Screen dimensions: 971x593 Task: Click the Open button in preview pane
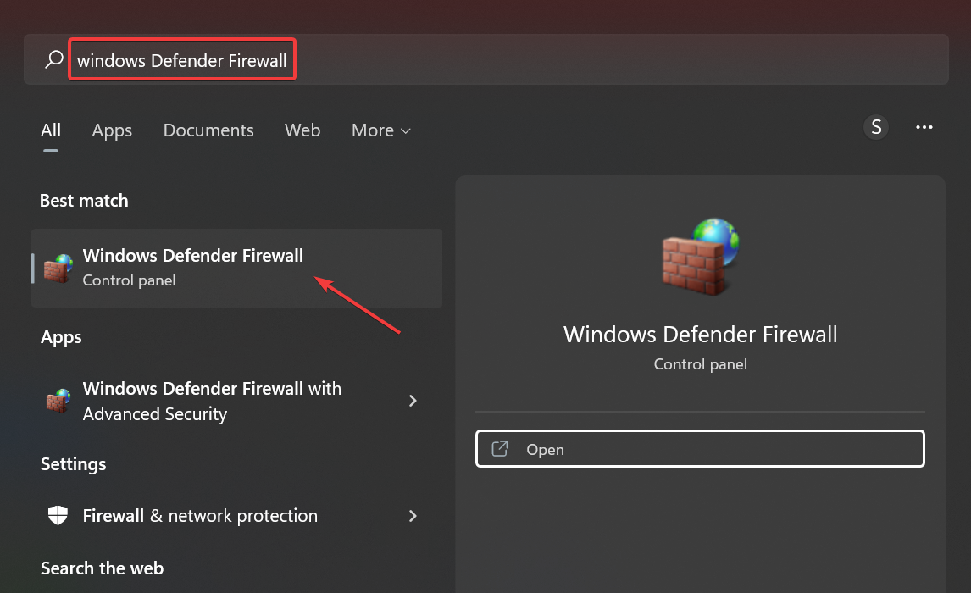[x=700, y=449]
